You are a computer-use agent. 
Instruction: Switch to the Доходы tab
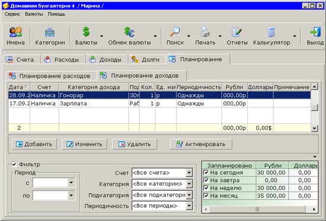(107, 60)
